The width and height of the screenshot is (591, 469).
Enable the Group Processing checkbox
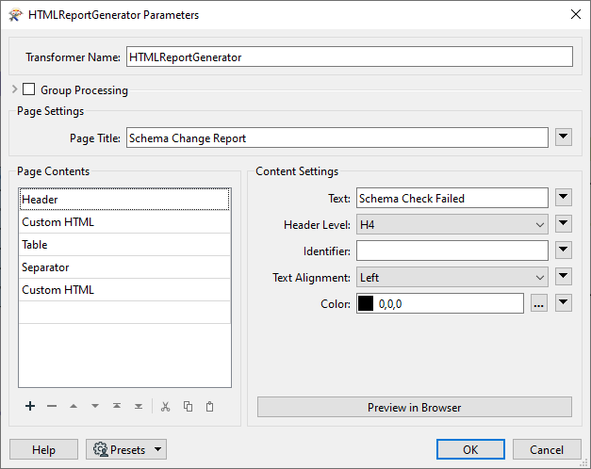pyautogui.click(x=28, y=89)
